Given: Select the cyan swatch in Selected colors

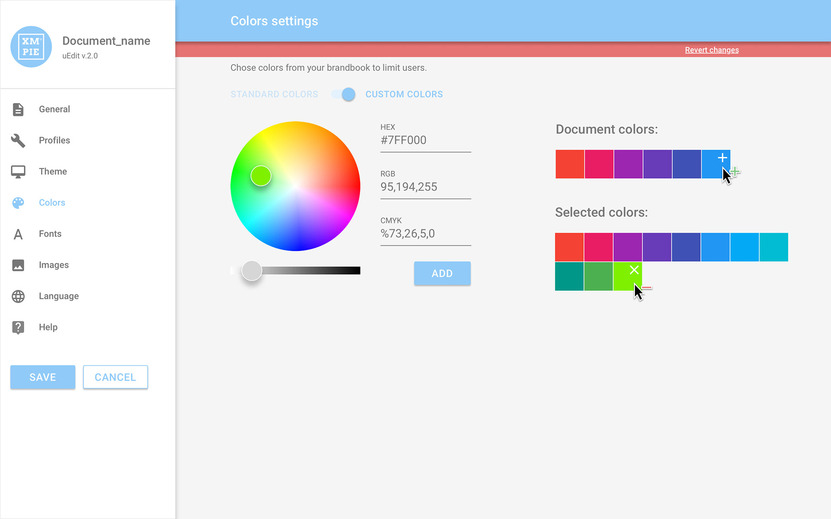Looking at the screenshot, I should [774, 247].
